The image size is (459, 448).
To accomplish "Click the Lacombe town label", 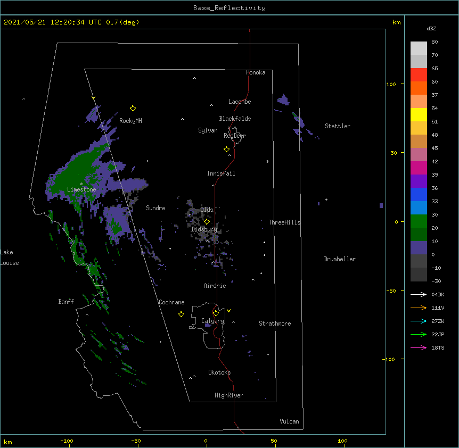I will pos(240,102).
